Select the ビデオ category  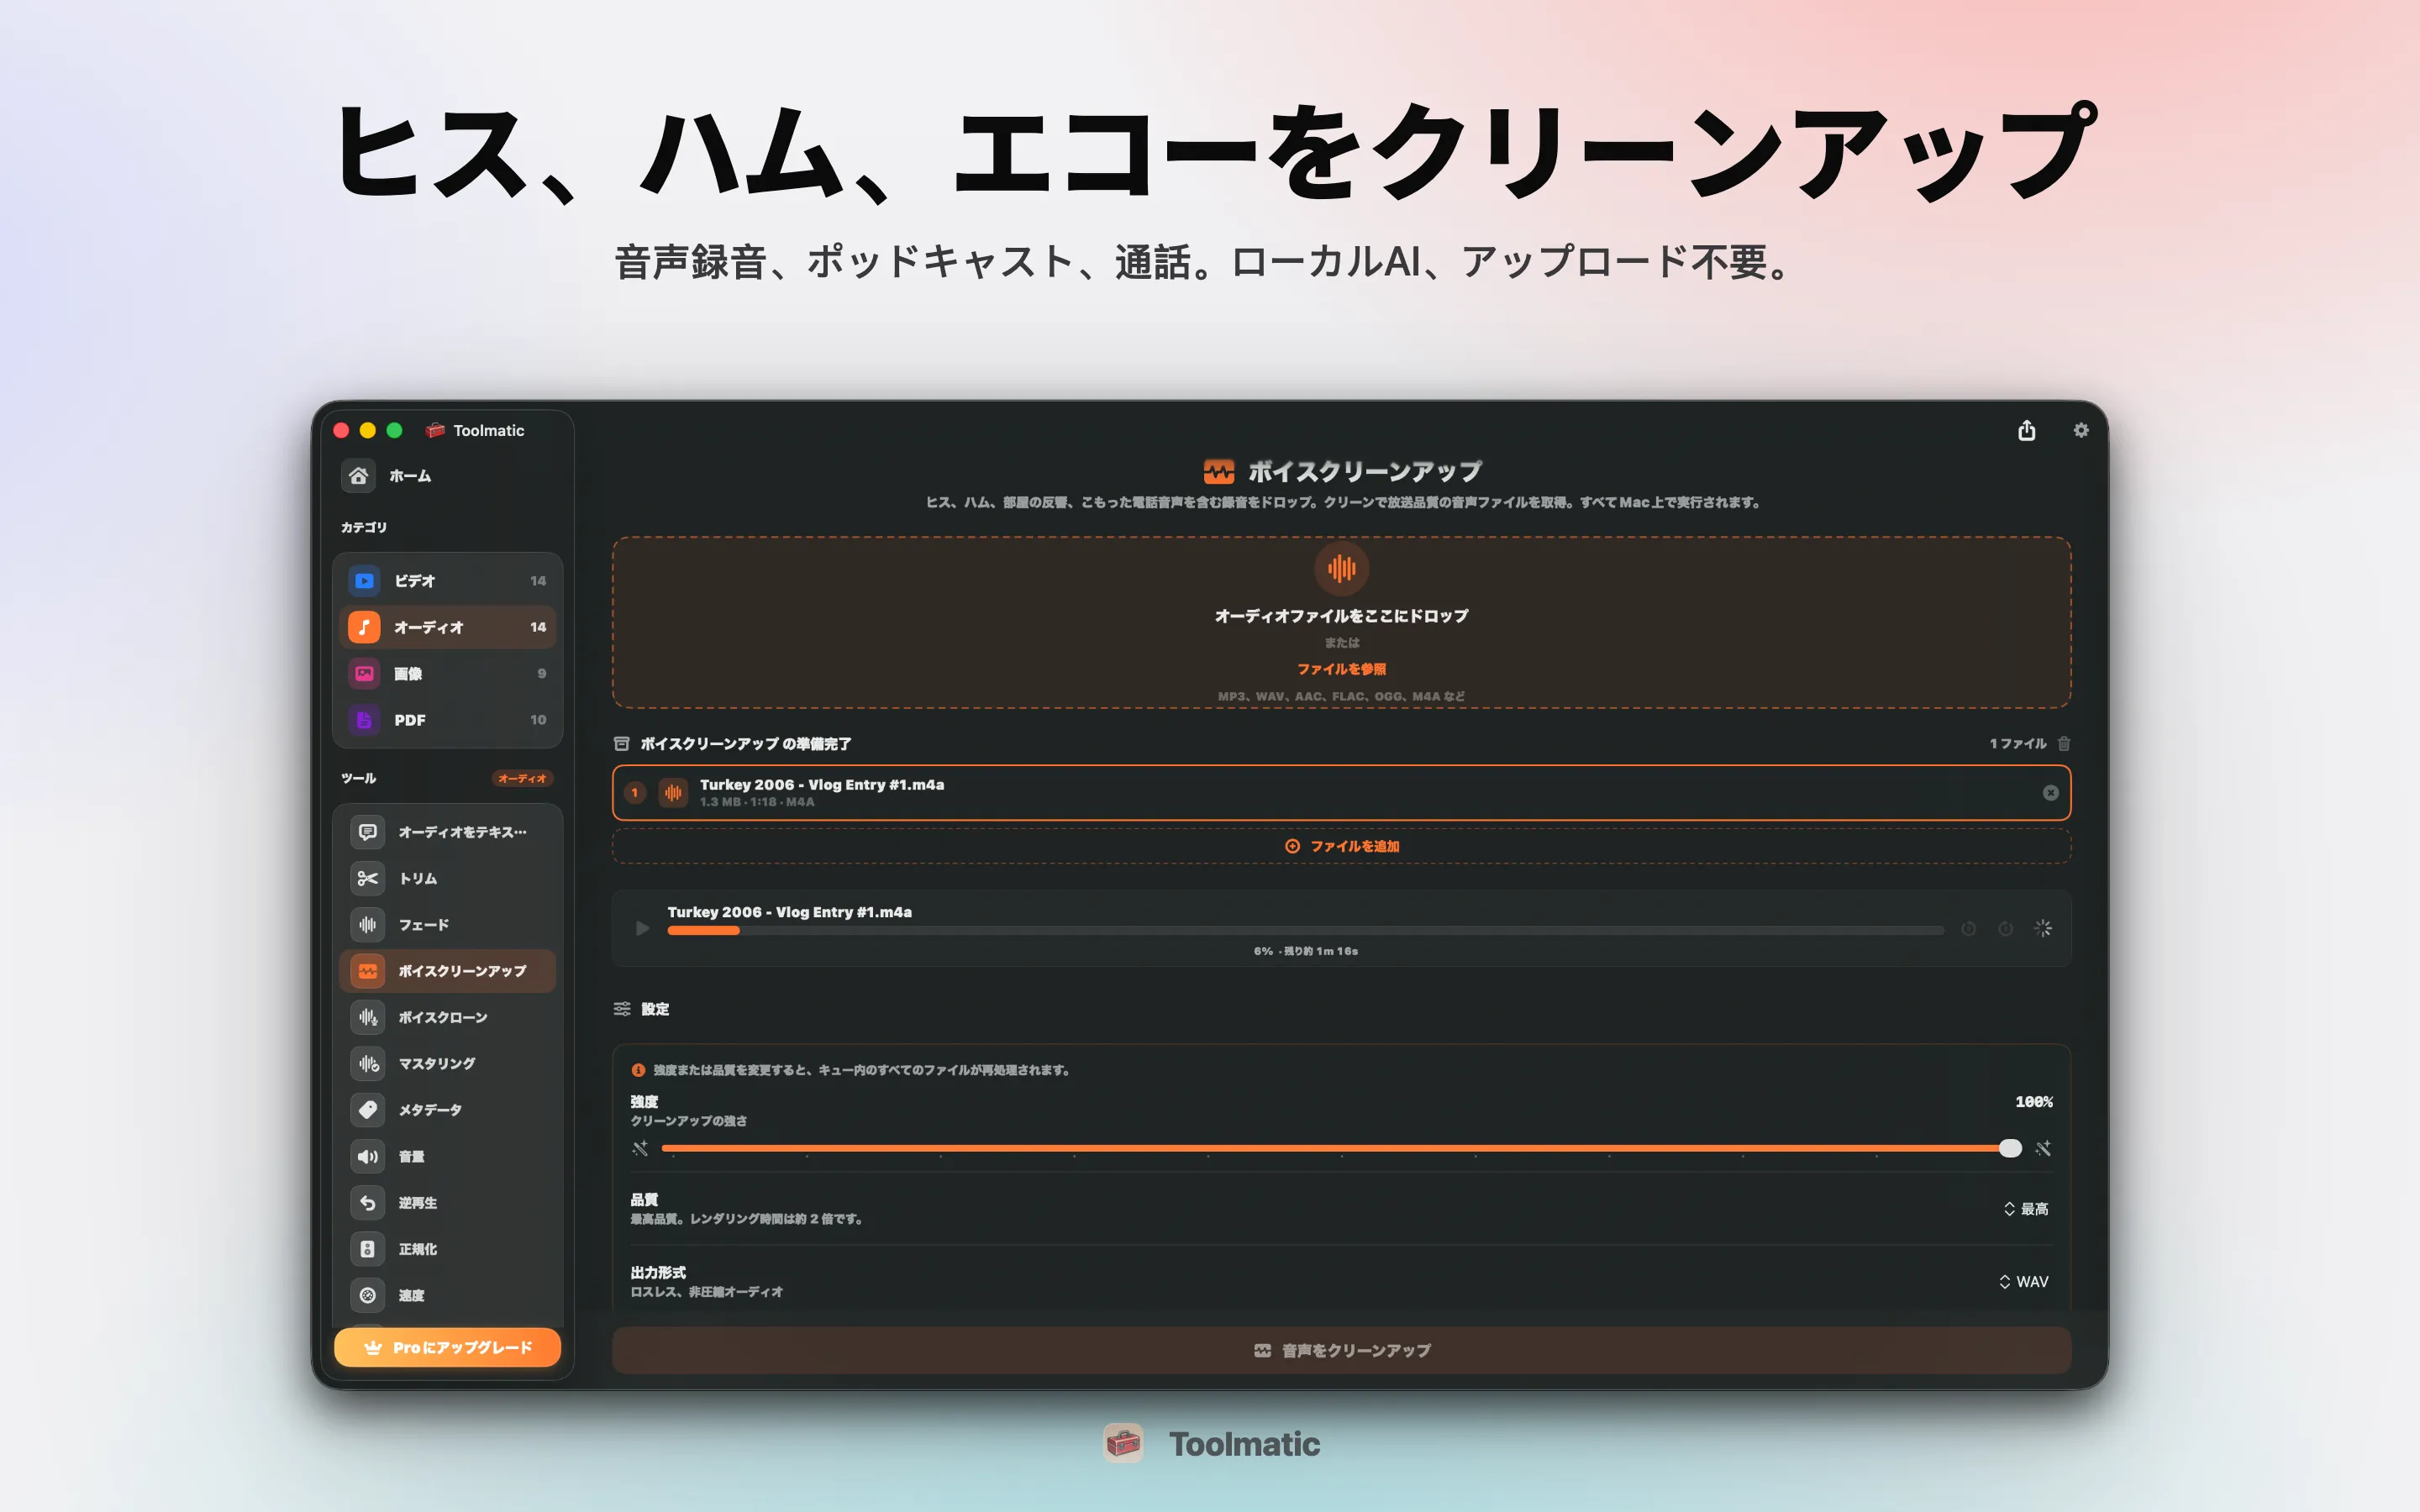447,581
